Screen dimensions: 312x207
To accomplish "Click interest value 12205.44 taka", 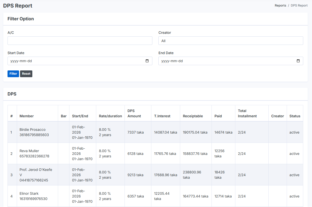I will 162,196.
